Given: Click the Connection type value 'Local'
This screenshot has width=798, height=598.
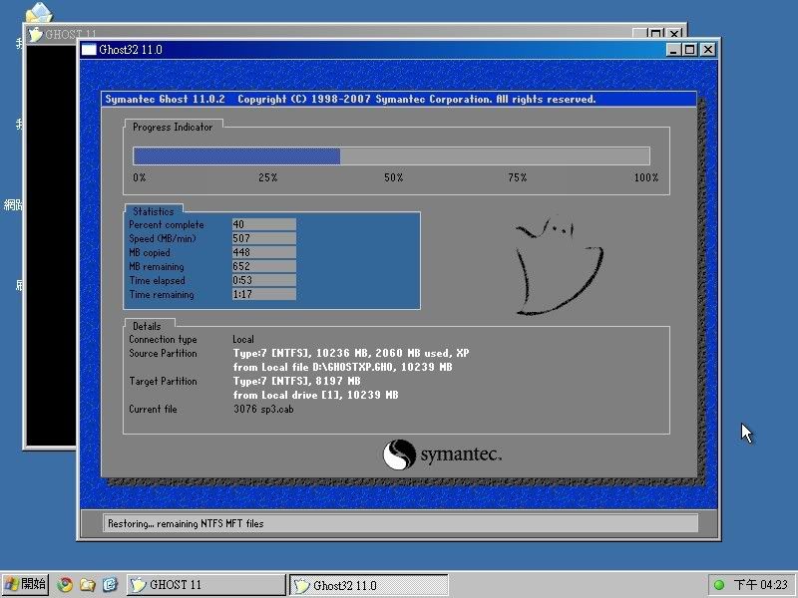Looking at the screenshot, I should point(243,339).
